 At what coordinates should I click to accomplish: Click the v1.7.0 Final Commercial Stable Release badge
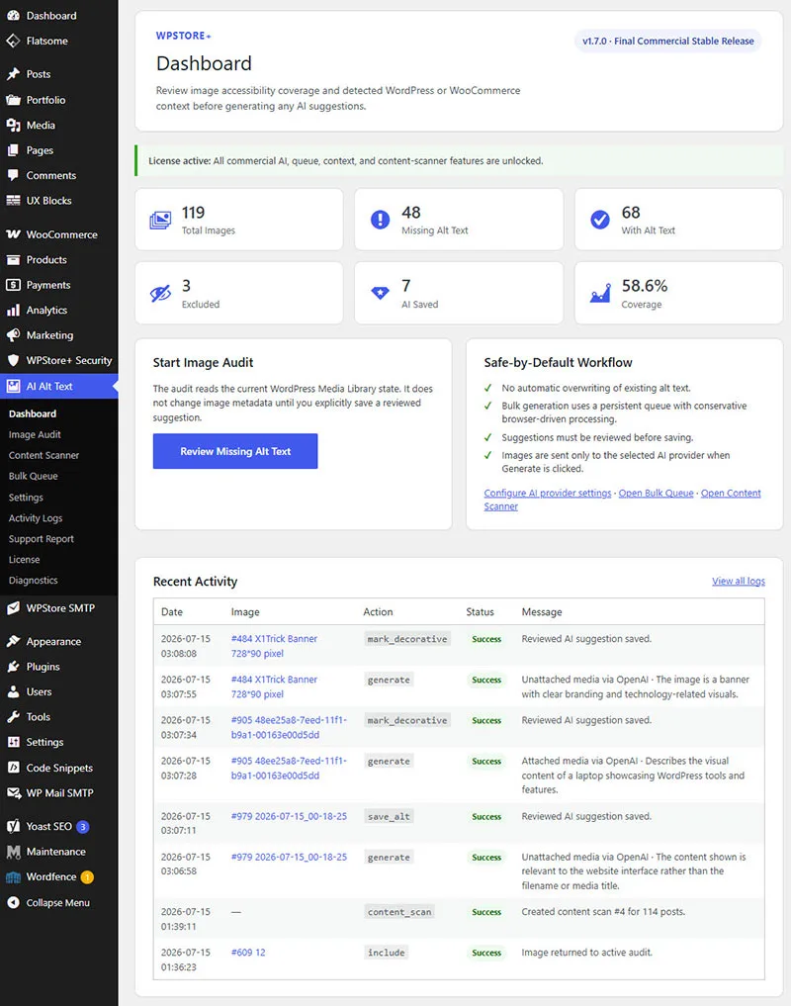click(667, 41)
